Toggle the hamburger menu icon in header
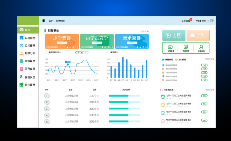This screenshot has width=231, height=141. (x=43, y=21)
